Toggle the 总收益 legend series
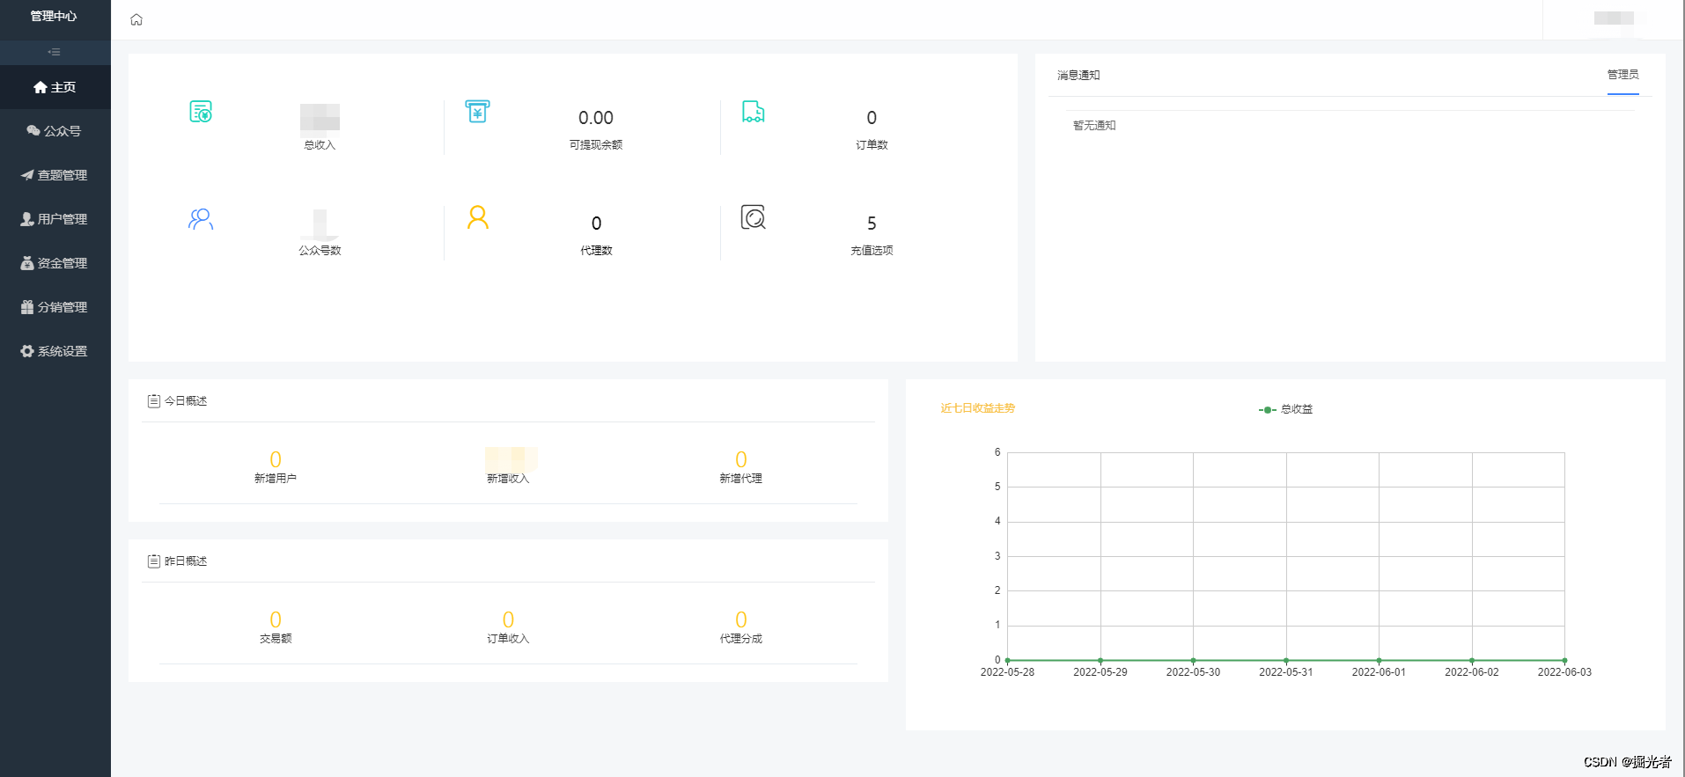Image resolution: width=1685 pixels, height=777 pixels. (1285, 409)
